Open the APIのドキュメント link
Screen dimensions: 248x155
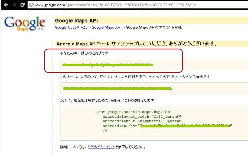click(101, 147)
